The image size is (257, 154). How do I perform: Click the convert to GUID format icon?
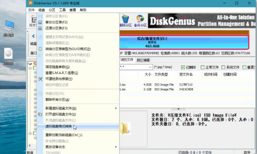point(40,49)
